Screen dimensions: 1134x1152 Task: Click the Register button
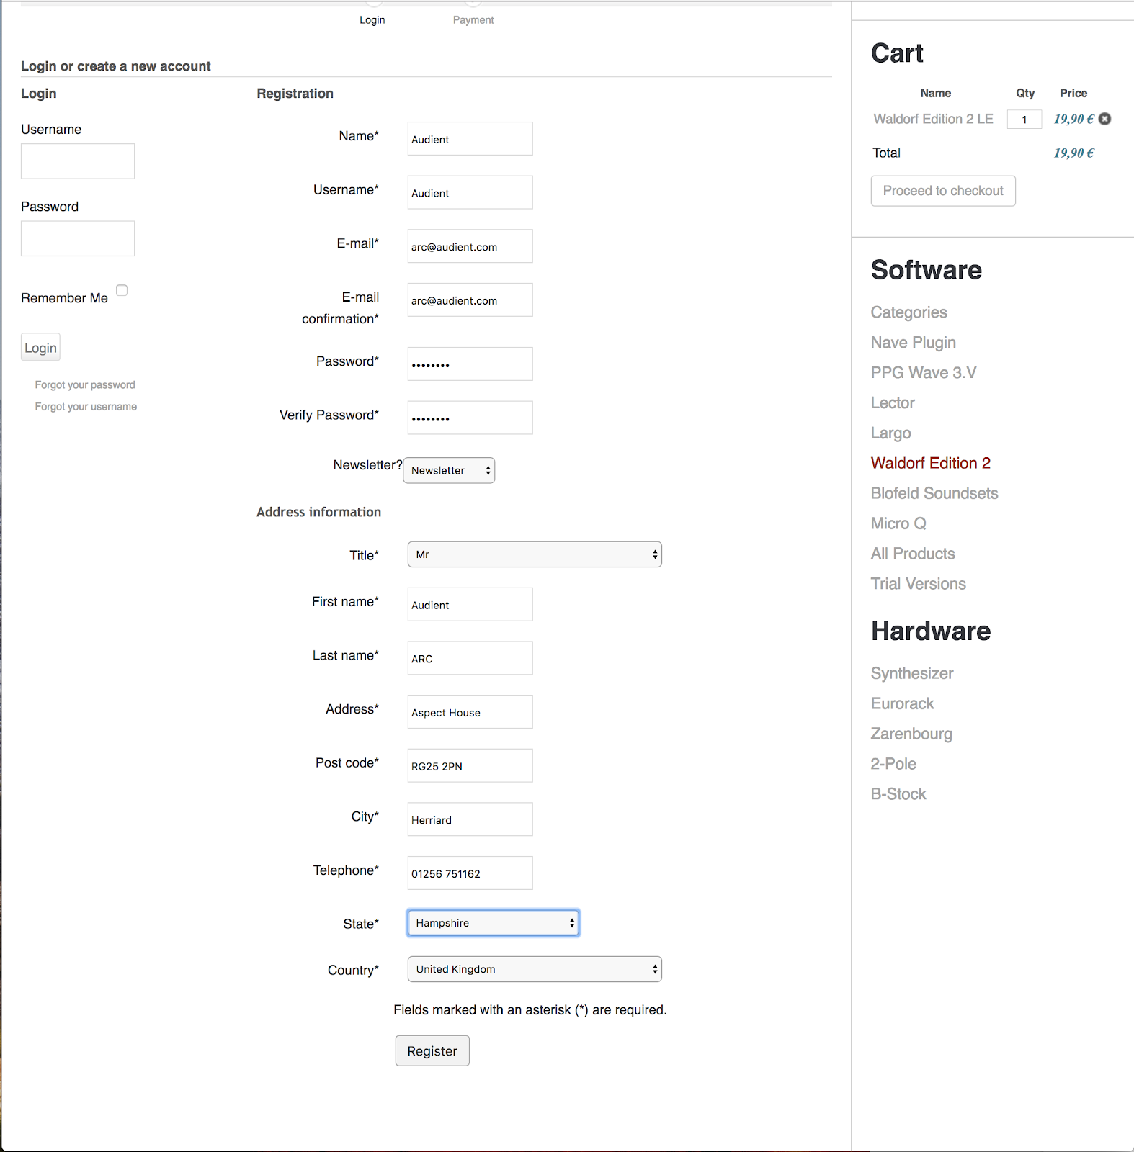point(432,1050)
